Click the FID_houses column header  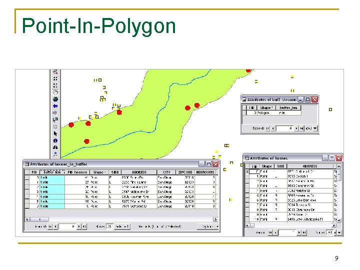77,172
